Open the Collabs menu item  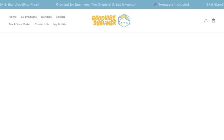point(61,17)
